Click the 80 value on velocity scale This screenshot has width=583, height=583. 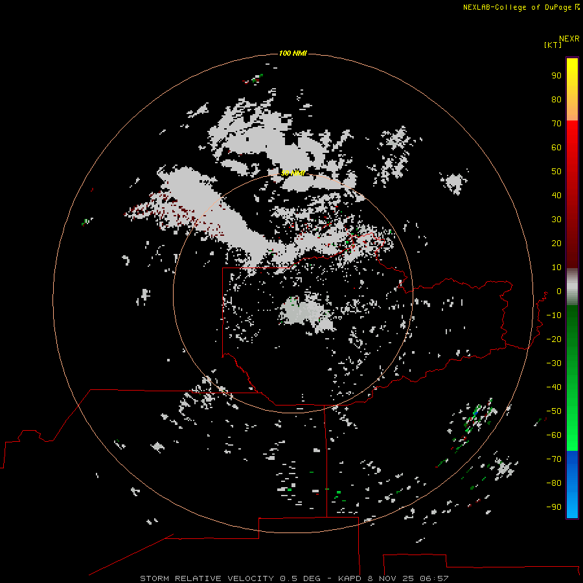(x=556, y=99)
